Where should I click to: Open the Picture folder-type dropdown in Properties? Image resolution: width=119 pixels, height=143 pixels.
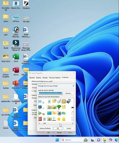[34, 88]
